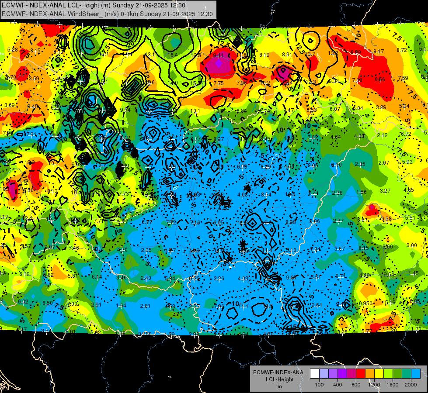Click the grid value '6.02'
428x393 pixels.
[x=23, y=301]
